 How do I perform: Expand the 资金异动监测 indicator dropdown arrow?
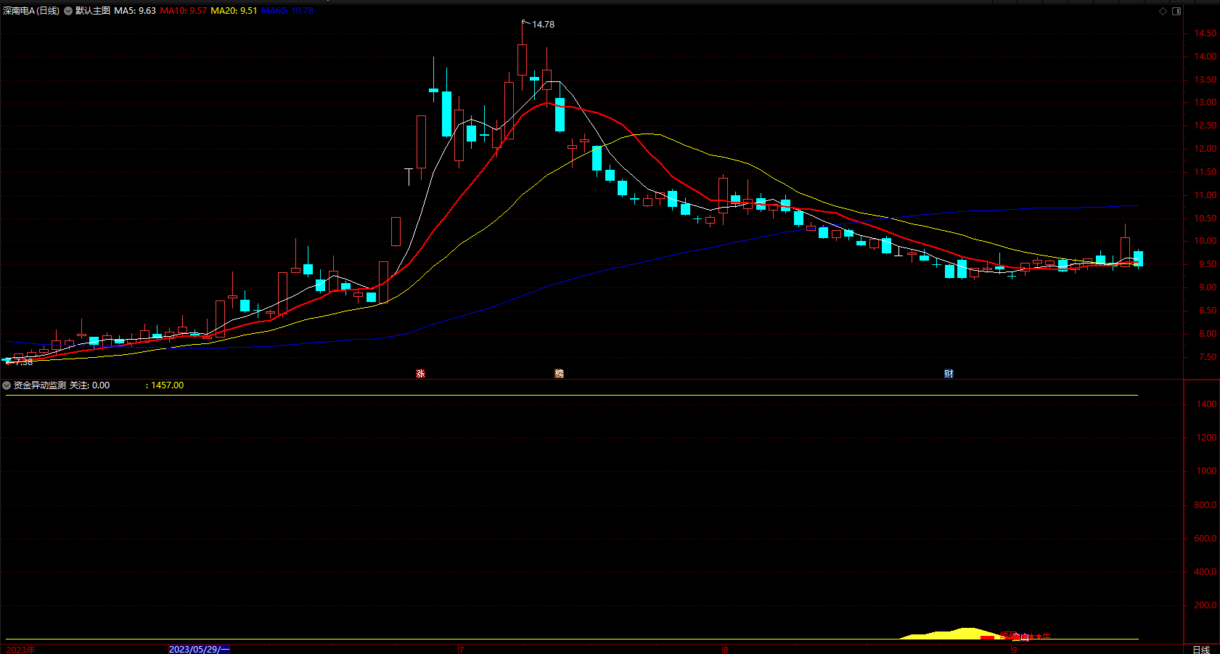[7, 385]
